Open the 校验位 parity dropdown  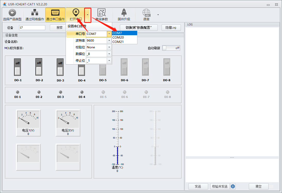109,47
